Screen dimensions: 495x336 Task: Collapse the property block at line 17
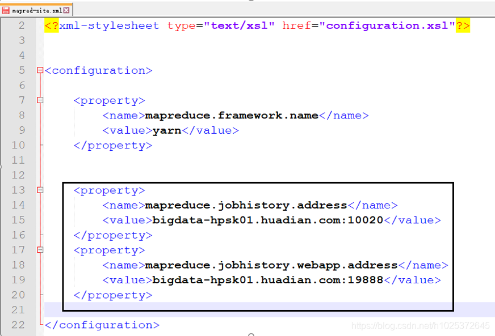40,250
